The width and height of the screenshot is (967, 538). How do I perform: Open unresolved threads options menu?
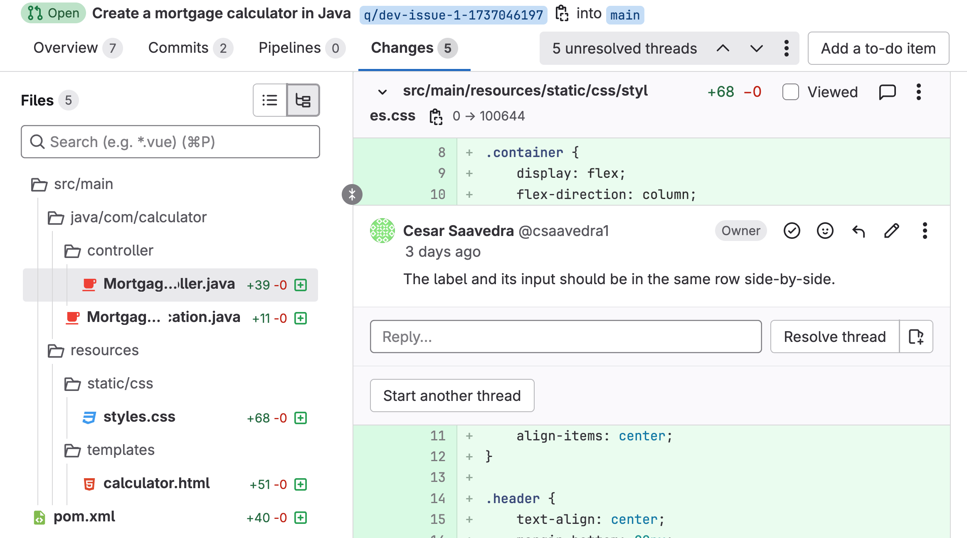tap(786, 48)
